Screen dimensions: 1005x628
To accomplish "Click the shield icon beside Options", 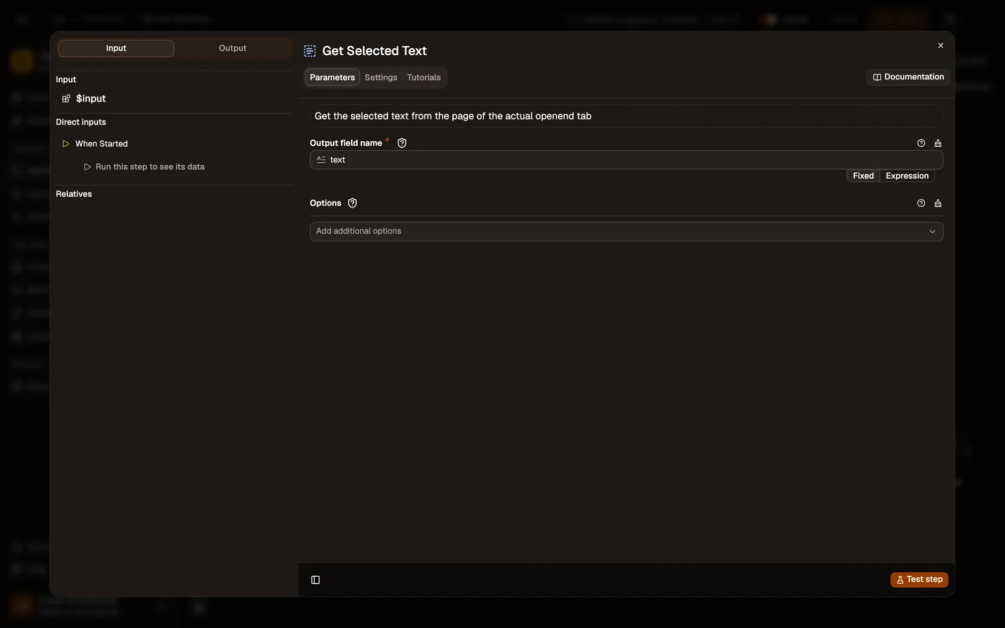I will [x=352, y=203].
